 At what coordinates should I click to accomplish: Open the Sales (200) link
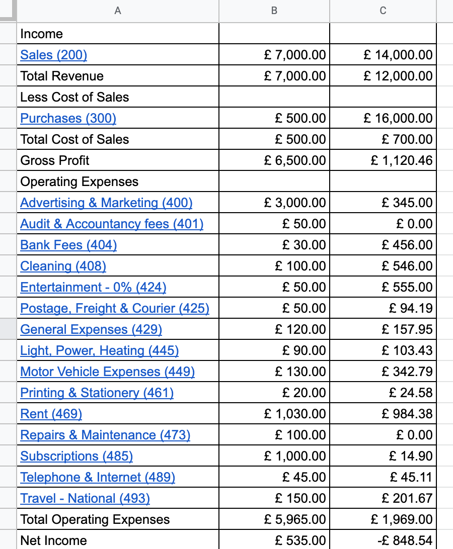point(54,55)
